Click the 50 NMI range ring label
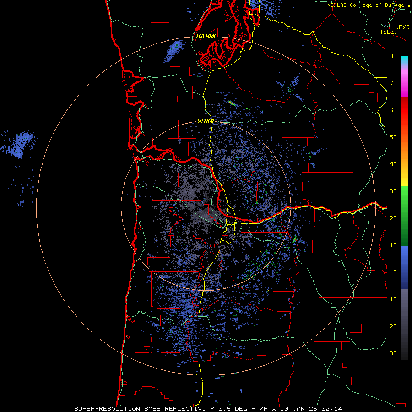 click(206, 121)
